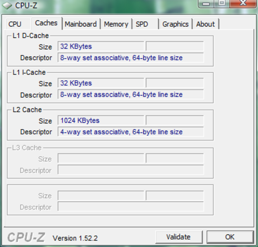Open the Graphics tab
The image size is (258, 247).
tap(175, 24)
